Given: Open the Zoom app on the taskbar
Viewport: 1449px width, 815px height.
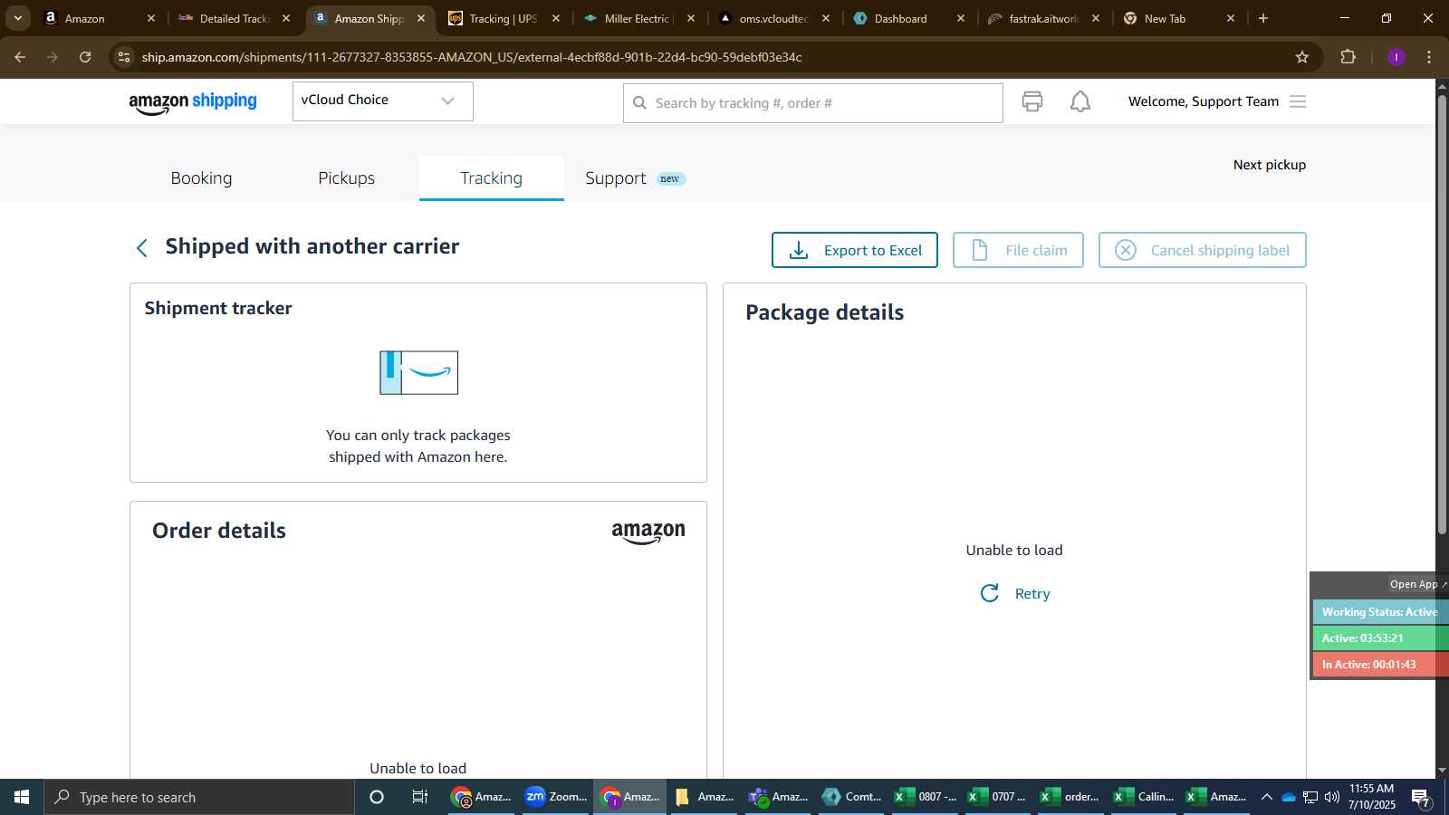Looking at the screenshot, I should (556, 797).
